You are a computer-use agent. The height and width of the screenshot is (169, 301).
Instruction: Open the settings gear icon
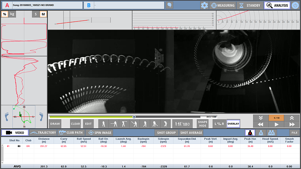(x=204, y=5)
